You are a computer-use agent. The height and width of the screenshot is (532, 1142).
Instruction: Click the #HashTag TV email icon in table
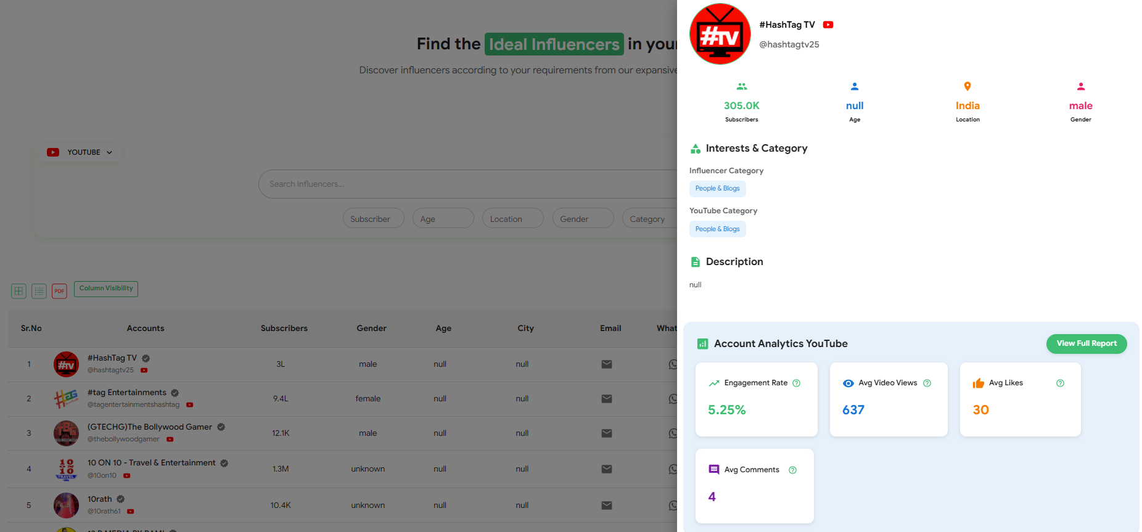pos(607,364)
